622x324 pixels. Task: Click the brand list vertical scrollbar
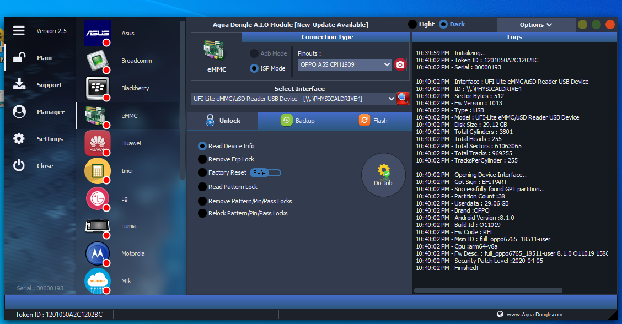(183, 100)
